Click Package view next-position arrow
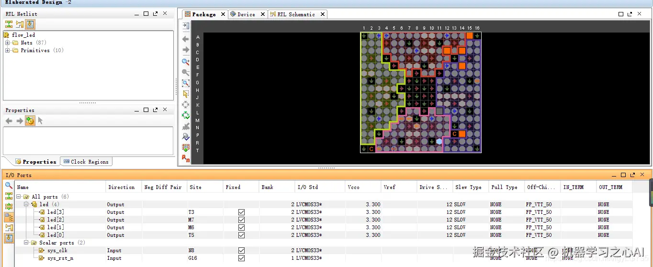This screenshot has width=653, height=267. (186, 50)
